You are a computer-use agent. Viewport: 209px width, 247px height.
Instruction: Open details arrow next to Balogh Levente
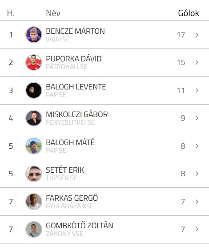point(197,90)
